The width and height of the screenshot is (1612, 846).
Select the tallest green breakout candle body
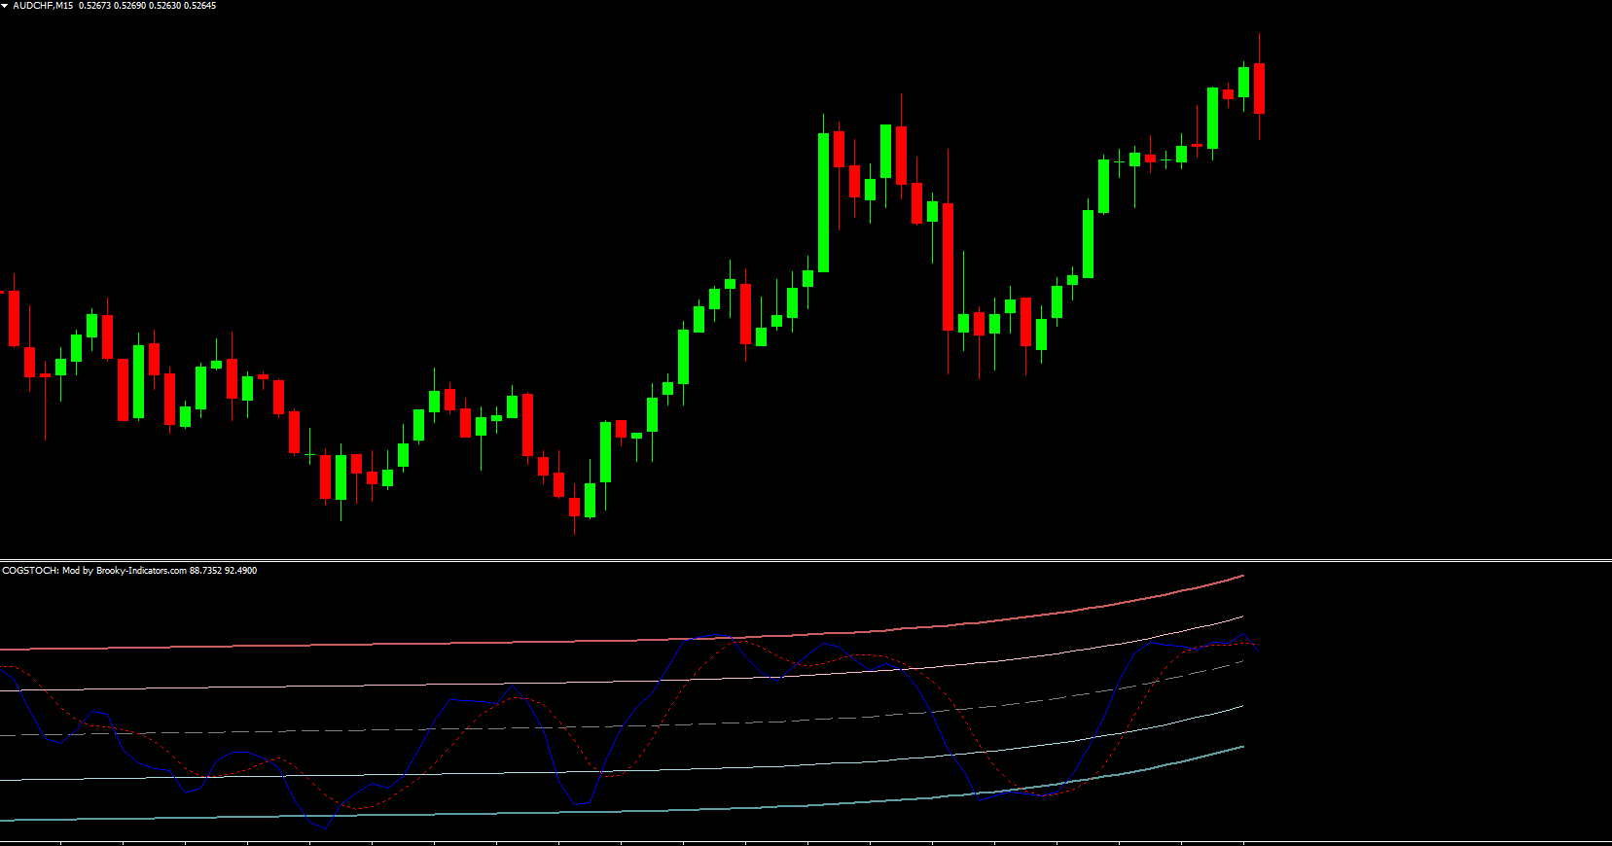tap(823, 202)
